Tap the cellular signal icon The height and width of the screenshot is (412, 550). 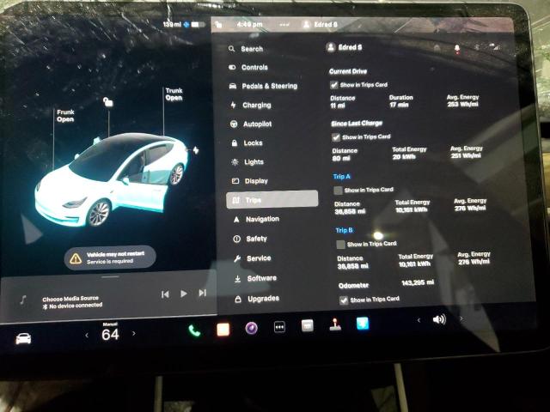point(494,46)
